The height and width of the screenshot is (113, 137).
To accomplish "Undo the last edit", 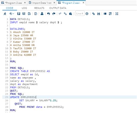I will 49,14.
